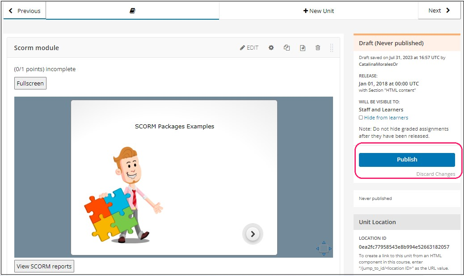Image resolution: width=464 pixels, height=276 pixels.
Task: Click the move component icon
Action: (302, 48)
